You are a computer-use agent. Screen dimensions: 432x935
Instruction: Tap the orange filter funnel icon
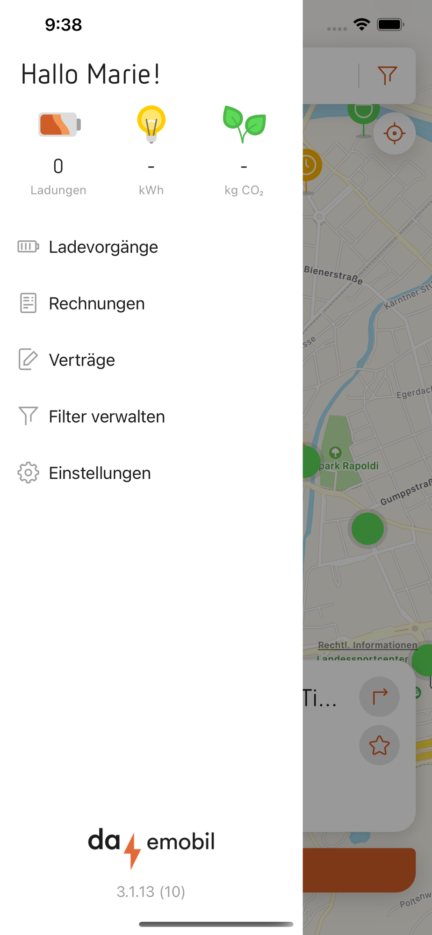(x=387, y=75)
